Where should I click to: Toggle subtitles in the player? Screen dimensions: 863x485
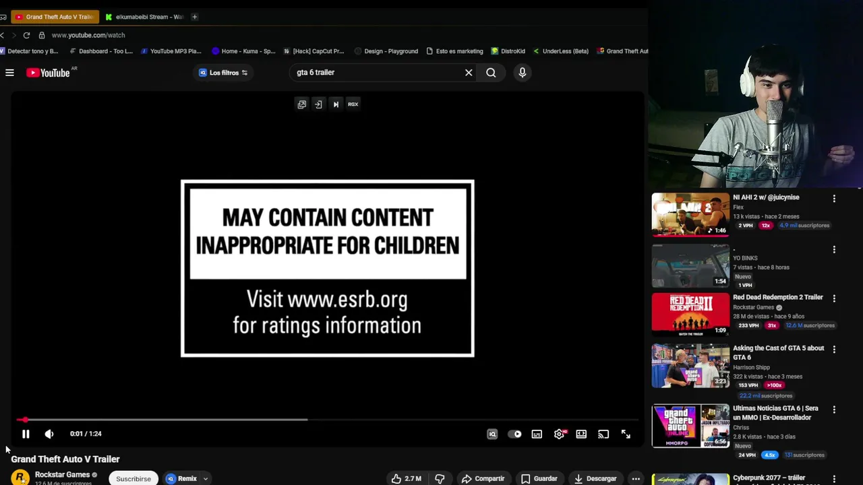[537, 434]
